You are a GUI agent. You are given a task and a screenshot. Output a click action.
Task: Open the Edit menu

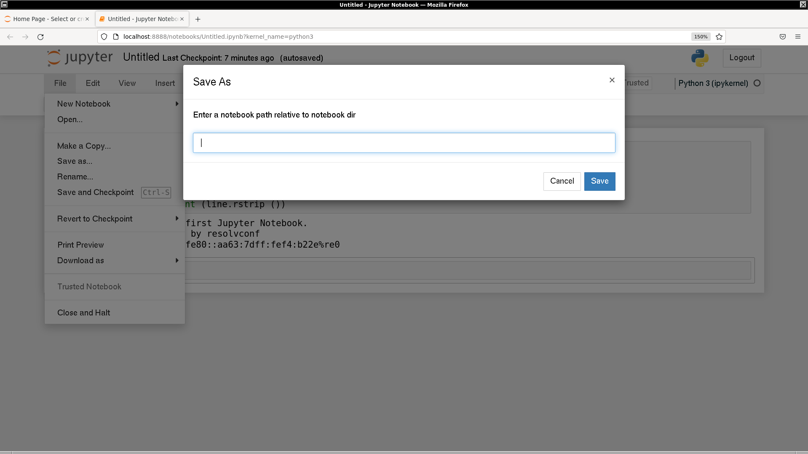click(93, 83)
